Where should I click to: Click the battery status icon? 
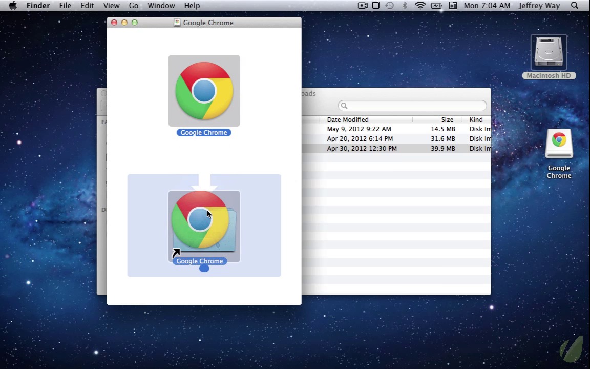[436, 6]
